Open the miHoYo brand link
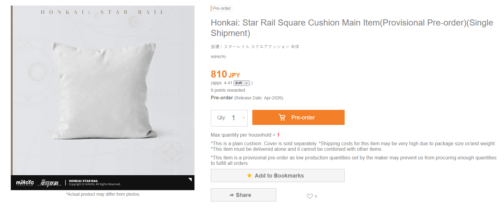Image resolution: width=504 pixels, height=208 pixels. coord(218,57)
